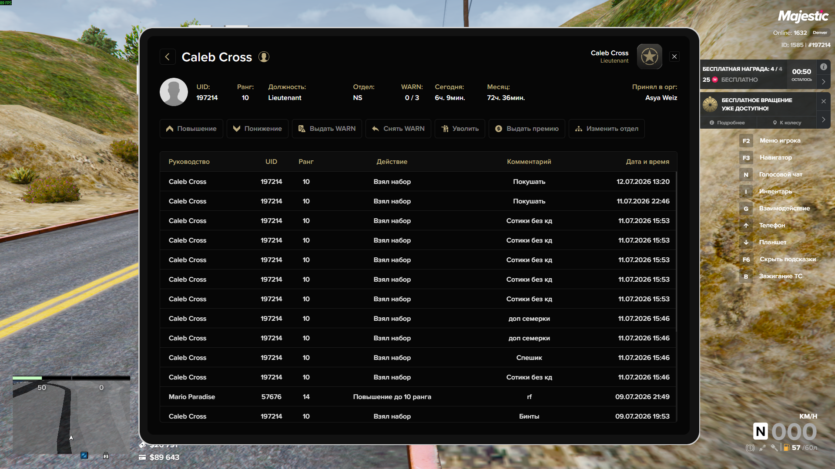
Task: Open the profile icon next to Caleb Cross title
Action: [264, 57]
